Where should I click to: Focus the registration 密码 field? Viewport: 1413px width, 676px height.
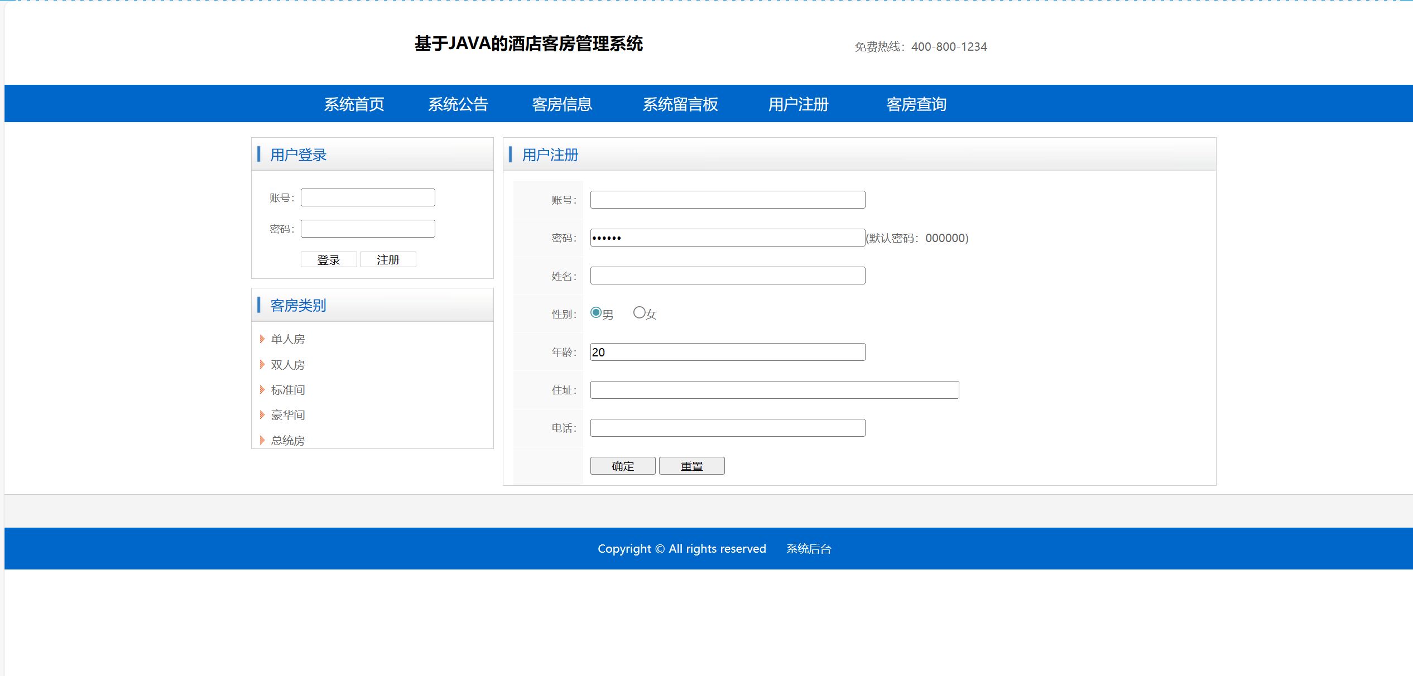coord(728,238)
